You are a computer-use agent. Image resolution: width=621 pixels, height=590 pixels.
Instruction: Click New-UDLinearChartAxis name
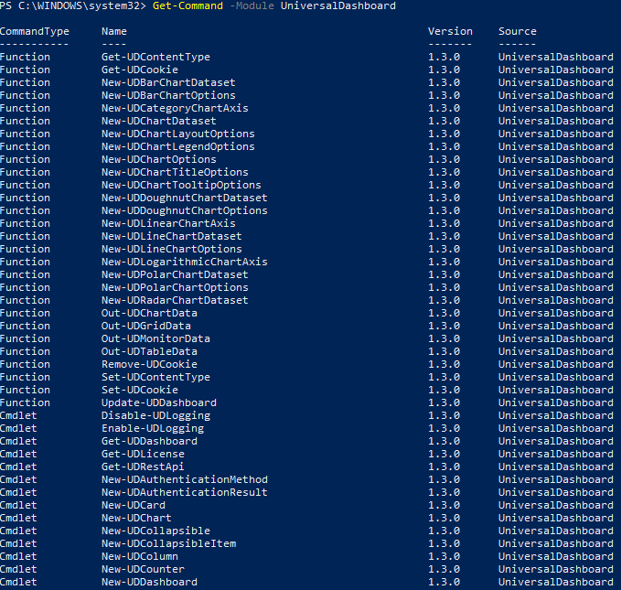tap(168, 223)
